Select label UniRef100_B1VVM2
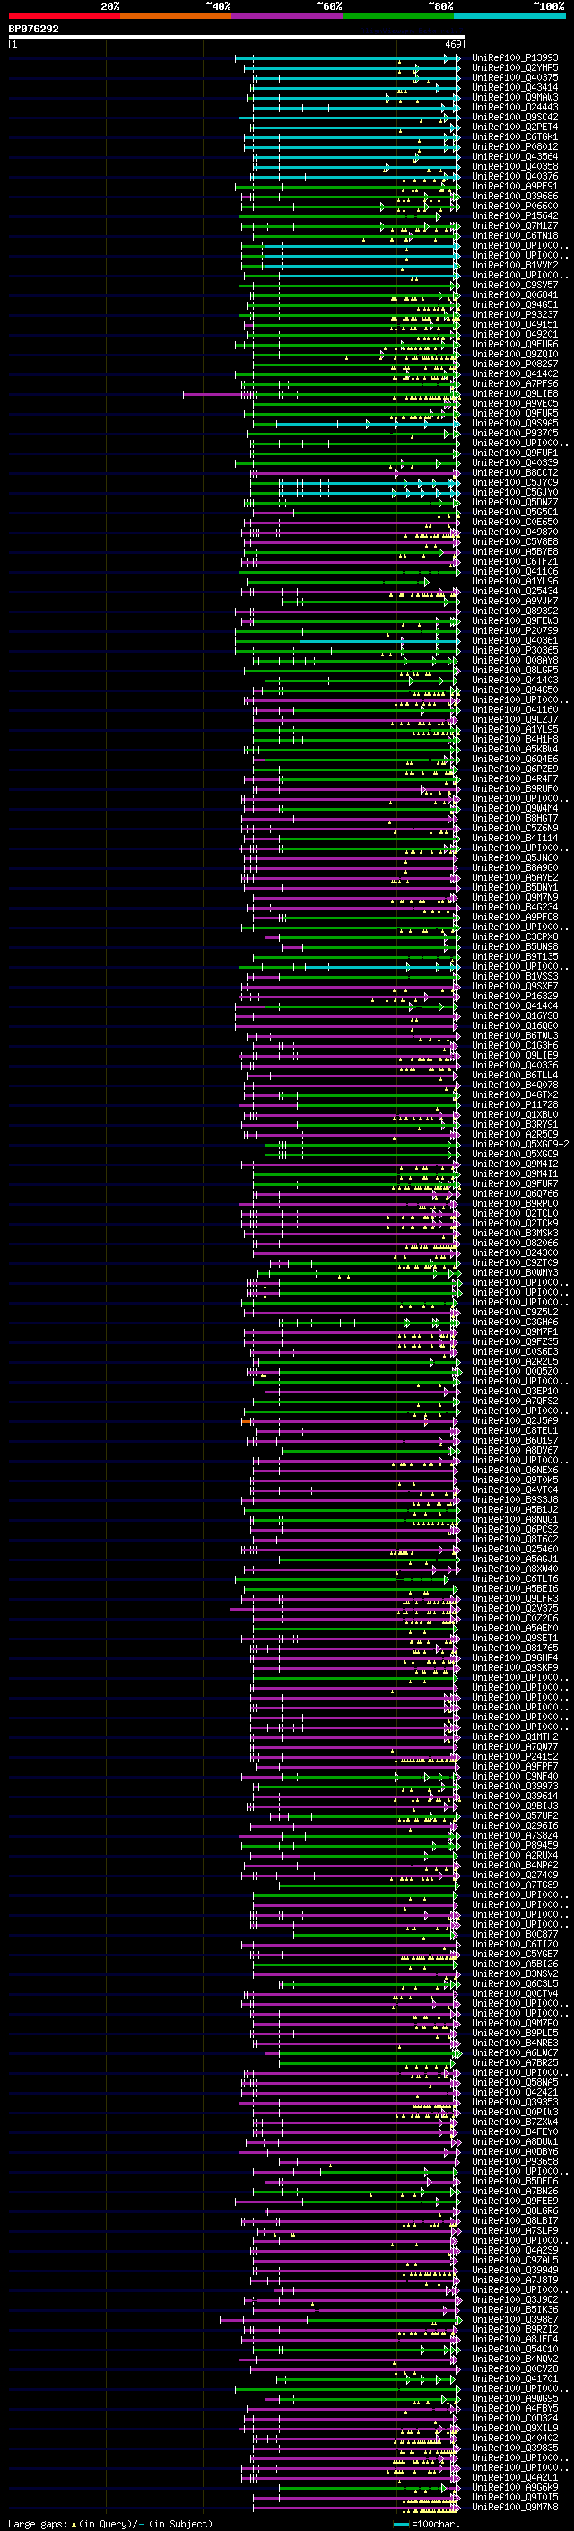This screenshot has height=2531, width=574. point(514,265)
